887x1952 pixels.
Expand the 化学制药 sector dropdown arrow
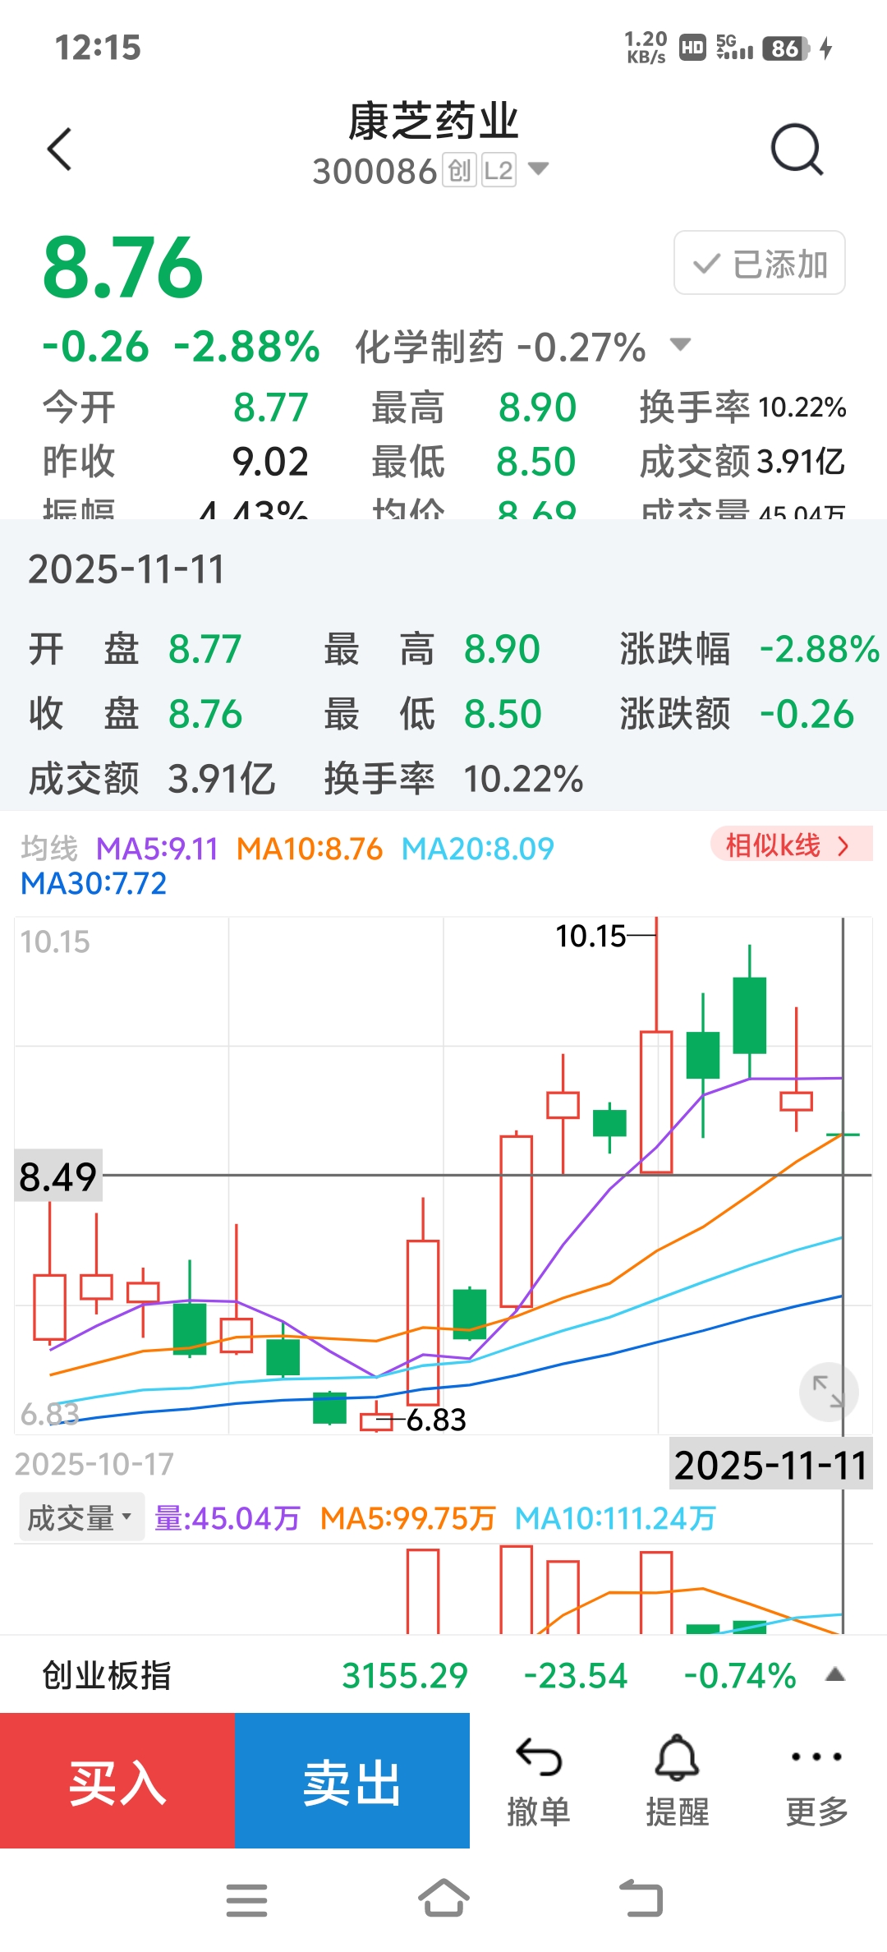coord(680,344)
